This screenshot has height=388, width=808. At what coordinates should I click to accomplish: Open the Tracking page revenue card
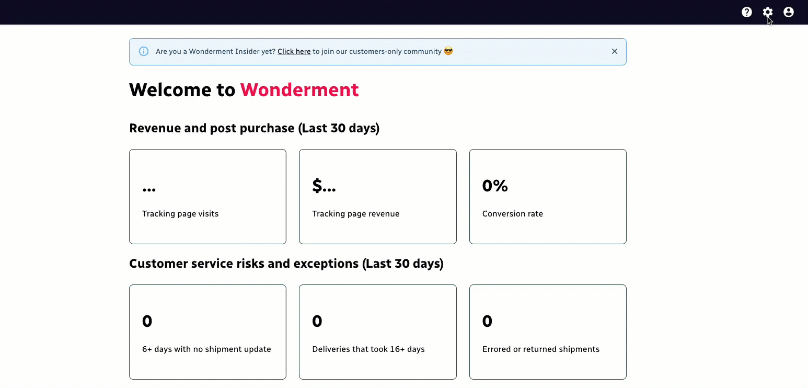coord(378,197)
